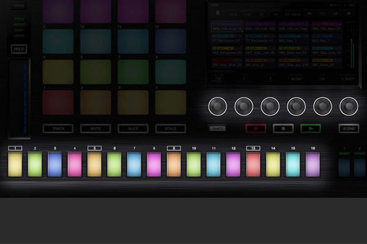The width and height of the screenshot is (367, 244).
Task: Click the record button with the red dot
Action: pos(256,129)
